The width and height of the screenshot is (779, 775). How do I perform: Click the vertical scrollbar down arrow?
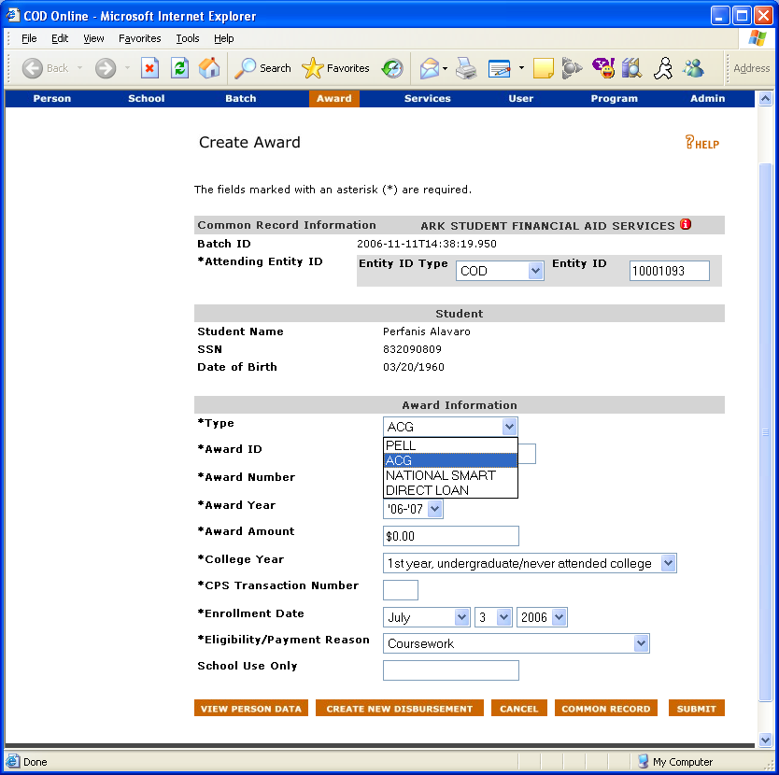tap(765, 740)
